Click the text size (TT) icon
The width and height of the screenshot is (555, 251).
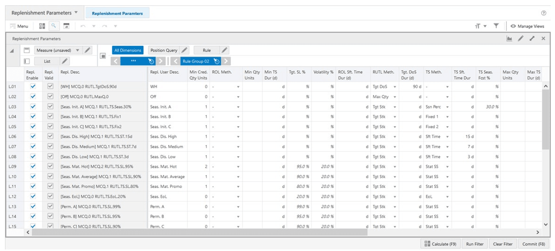click(x=478, y=26)
